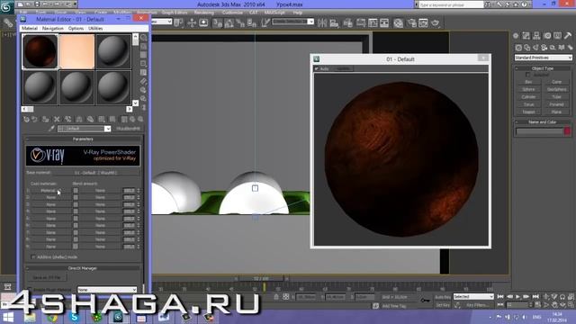Toggle the AutoGrid checkbox
Image resolution: width=576 pixels, height=324 pixels.
[528, 75]
